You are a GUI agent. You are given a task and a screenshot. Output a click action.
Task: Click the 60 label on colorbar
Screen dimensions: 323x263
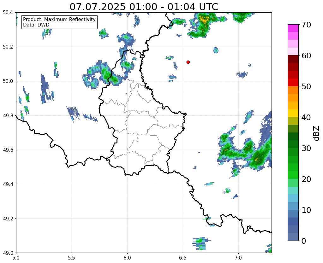pos(306,56)
